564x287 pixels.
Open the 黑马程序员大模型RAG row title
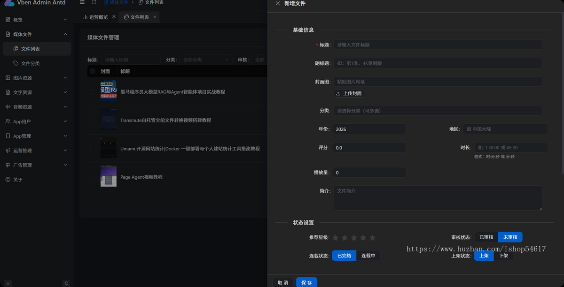point(172,92)
